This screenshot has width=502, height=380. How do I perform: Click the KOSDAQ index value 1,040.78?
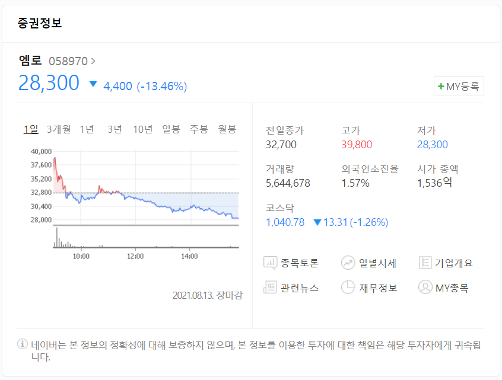tap(285, 222)
